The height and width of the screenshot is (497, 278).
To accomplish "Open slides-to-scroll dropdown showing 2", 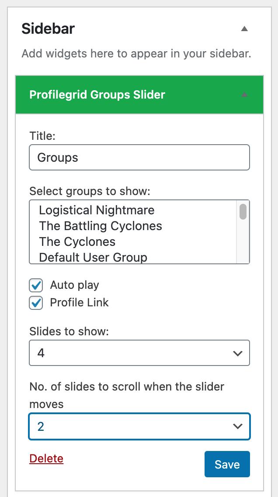I will (x=139, y=426).
